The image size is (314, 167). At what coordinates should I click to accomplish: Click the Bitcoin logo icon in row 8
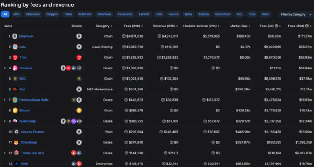click(15, 111)
